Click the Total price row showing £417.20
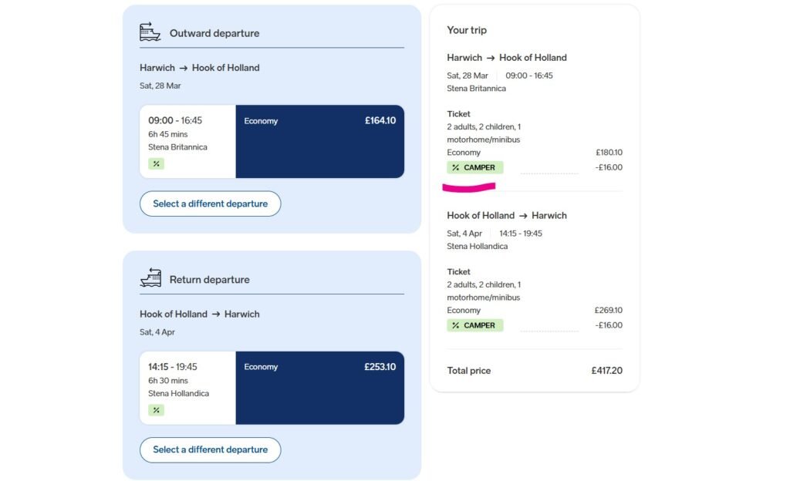This screenshot has width=790, height=481. click(x=534, y=371)
